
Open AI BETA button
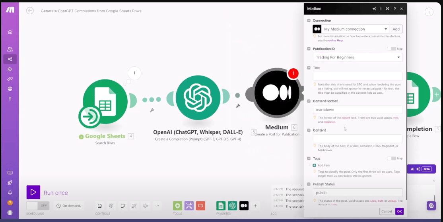click(421, 169)
